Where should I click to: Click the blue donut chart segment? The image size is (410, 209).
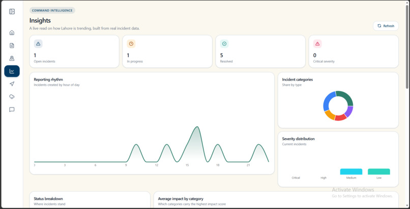tap(328, 100)
